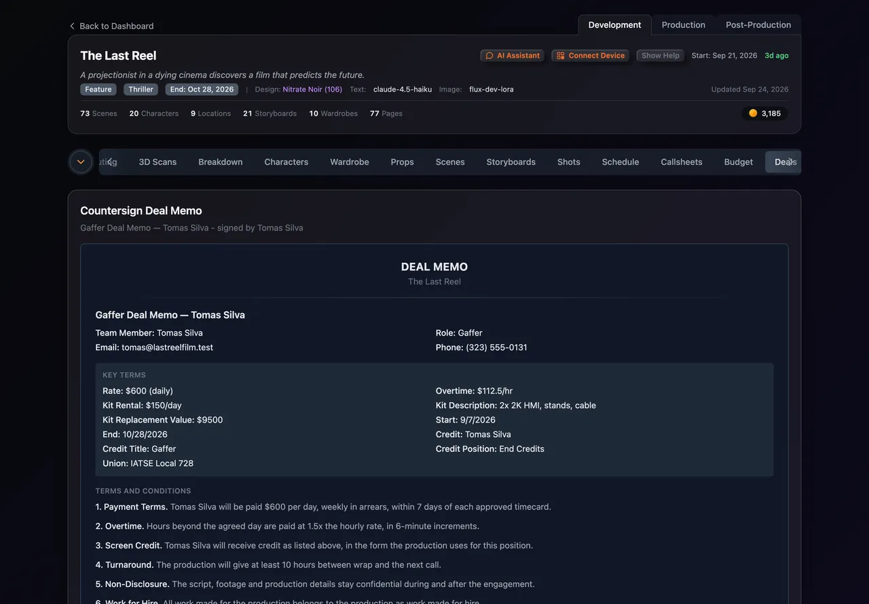The width and height of the screenshot is (869, 604).
Task: Switch to the Post-Production phase tab
Action: pyautogui.click(x=758, y=24)
